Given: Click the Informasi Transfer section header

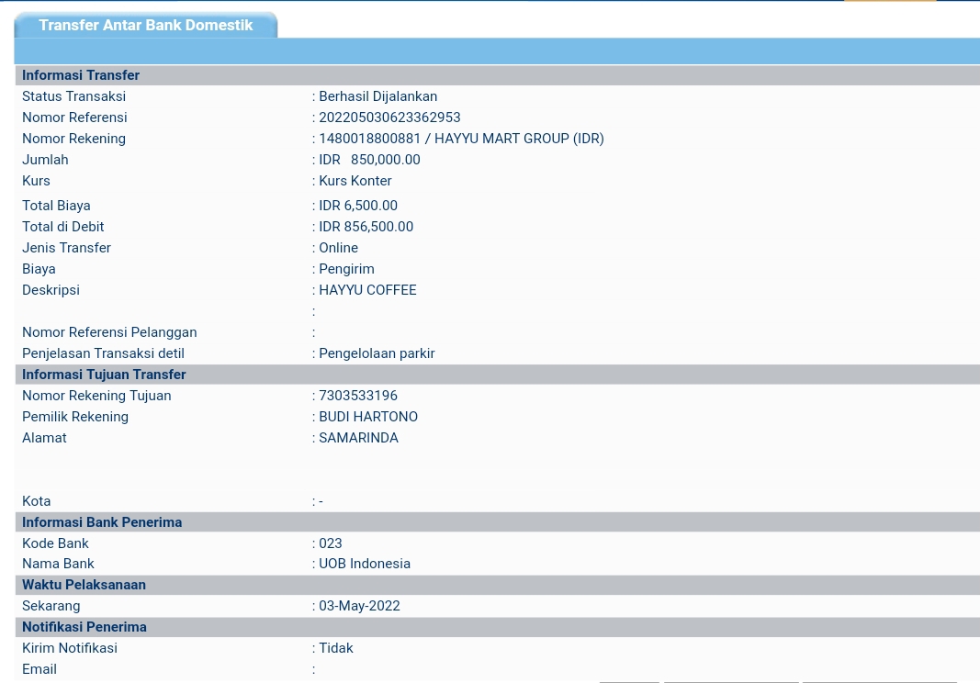Looking at the screenshot, I should (x=81, y=75).
